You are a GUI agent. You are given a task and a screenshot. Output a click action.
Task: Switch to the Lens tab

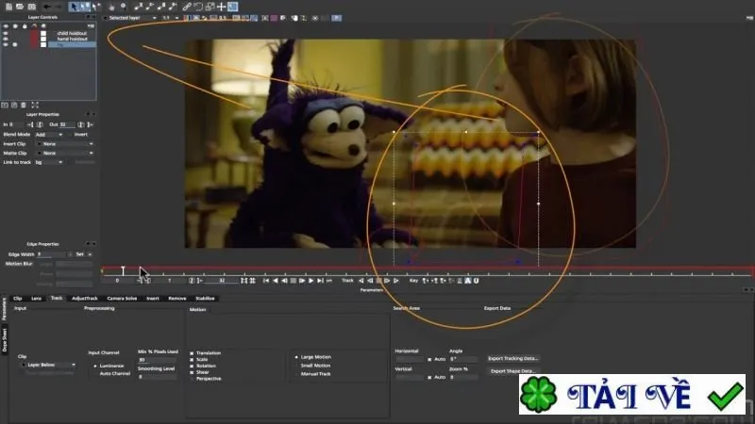click(x=36, y=299)
